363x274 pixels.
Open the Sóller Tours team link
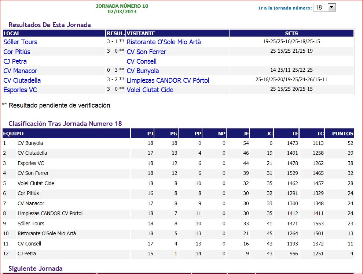tap(21, 42)
